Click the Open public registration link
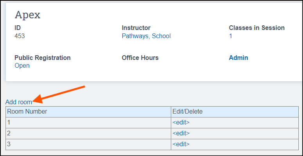This screenshot has height=156, width=303. (22, 66)
